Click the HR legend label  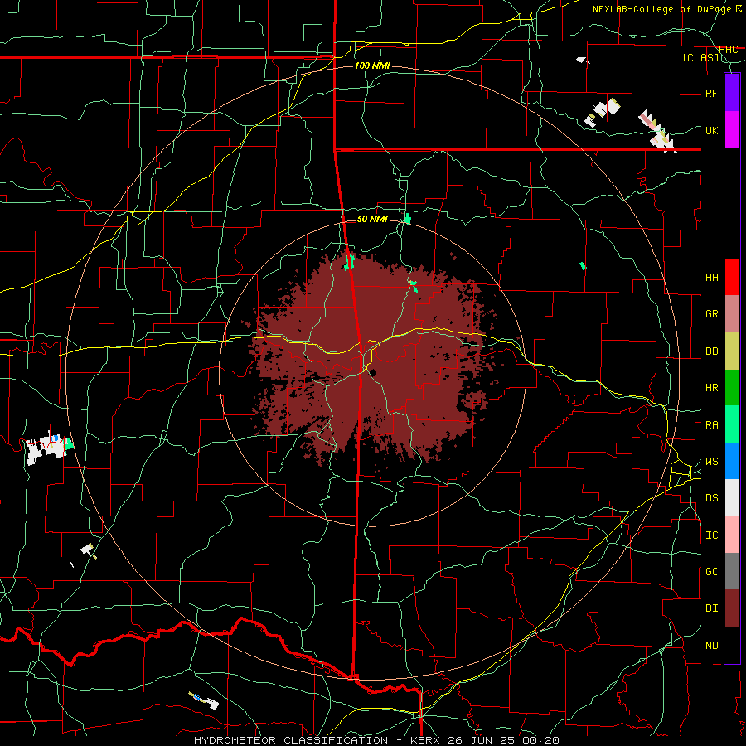712,388
